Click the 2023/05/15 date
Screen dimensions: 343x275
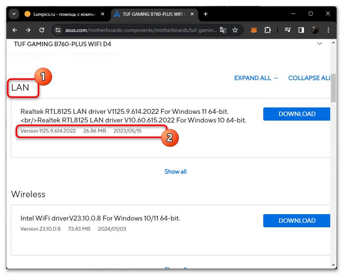pos(127,131)
